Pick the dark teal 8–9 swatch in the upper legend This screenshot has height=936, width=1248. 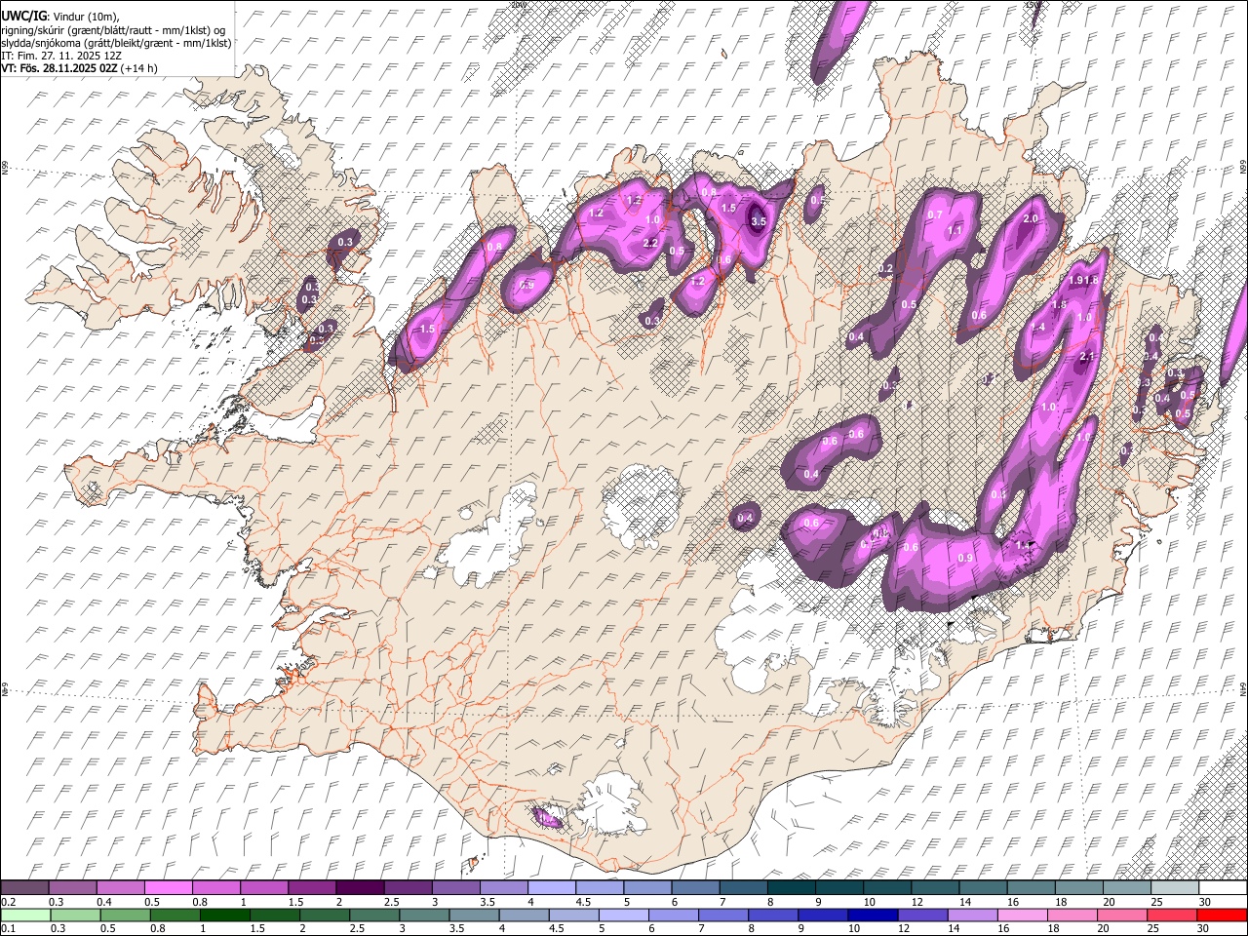(x=792, y=888)
